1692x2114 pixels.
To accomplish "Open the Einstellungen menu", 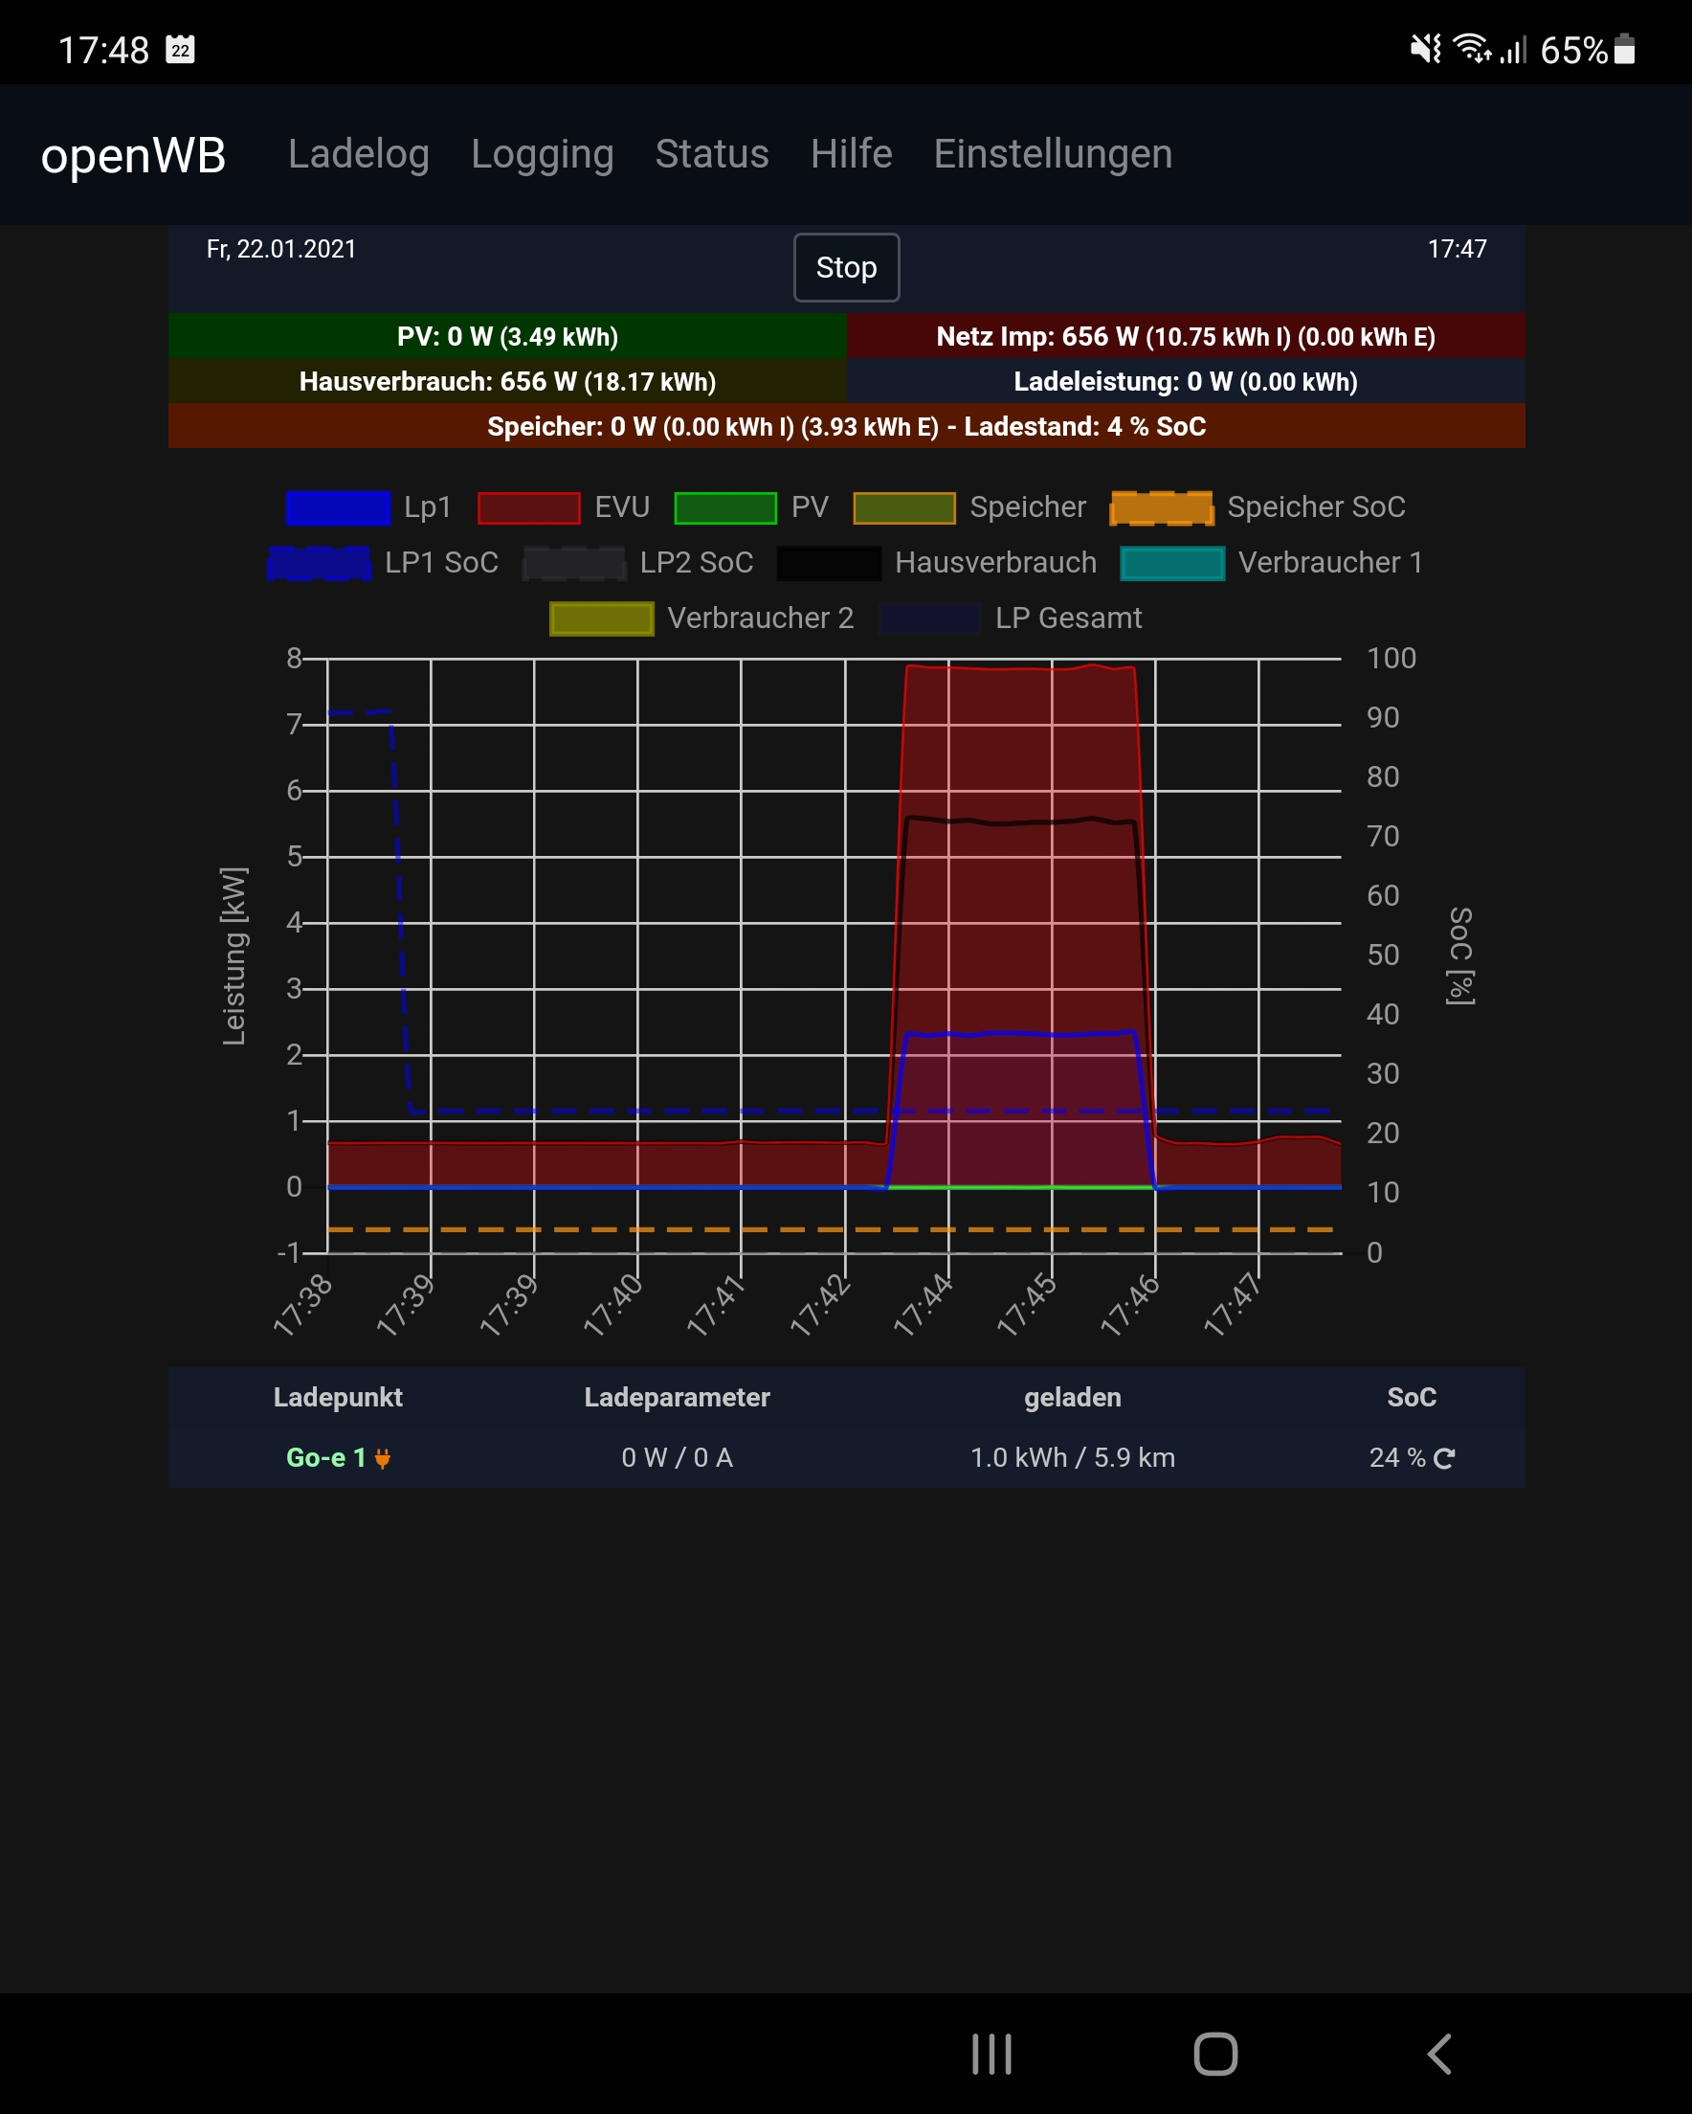I will pyautogui.click(x=1053, y=154).
